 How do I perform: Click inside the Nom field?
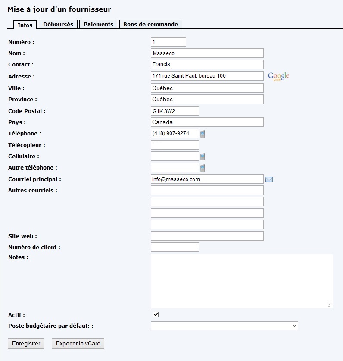coord(207,53)
